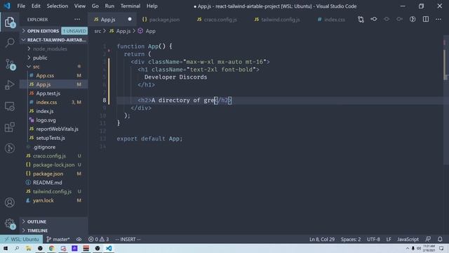Click Ln 8, Col 29 in status bar
This screenshot has height=253, width=449.
click(x=322, y=239)
